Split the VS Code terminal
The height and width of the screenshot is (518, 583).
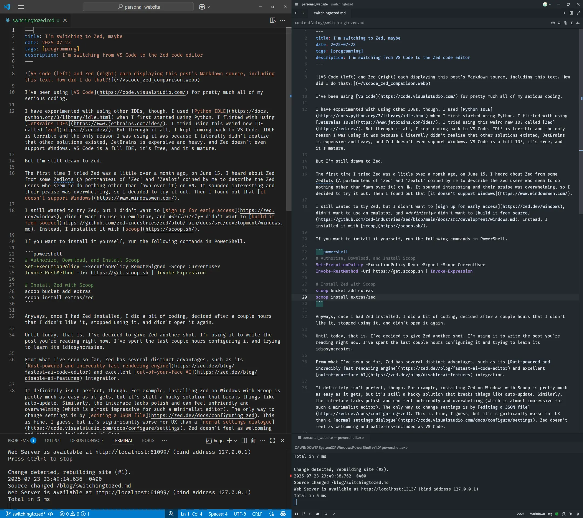[244, 441]
